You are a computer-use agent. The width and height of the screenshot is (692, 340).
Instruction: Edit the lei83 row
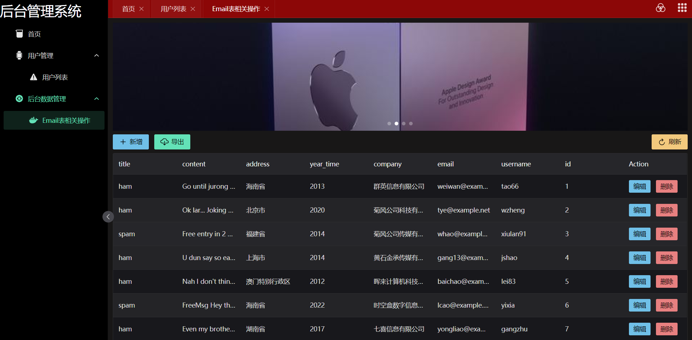(x=640, y=282)
